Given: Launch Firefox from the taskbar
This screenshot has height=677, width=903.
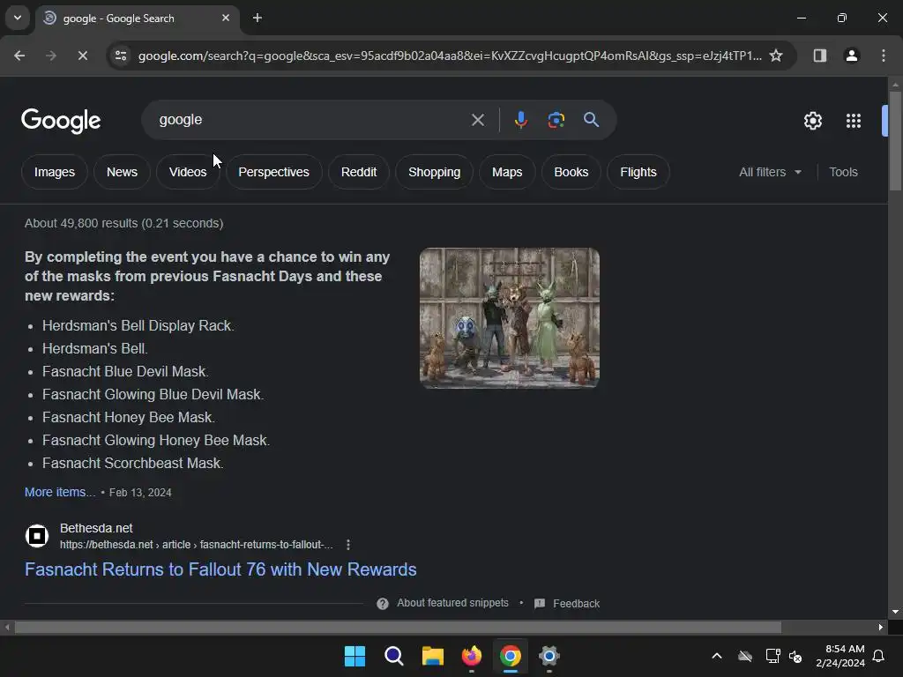Looking at the screenshot, I should tap(472, 656).
